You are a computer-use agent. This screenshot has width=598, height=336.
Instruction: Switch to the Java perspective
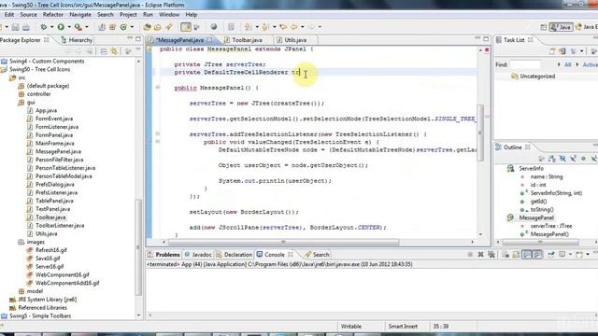click(x=561, y=27)
